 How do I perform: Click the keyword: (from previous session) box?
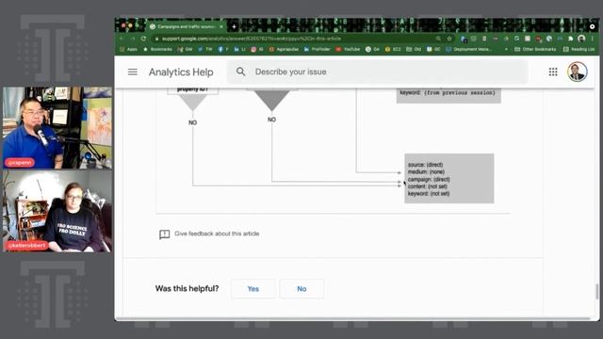[x=448, y=95]
